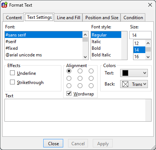Open the Condition tab

tap(133, 18)
